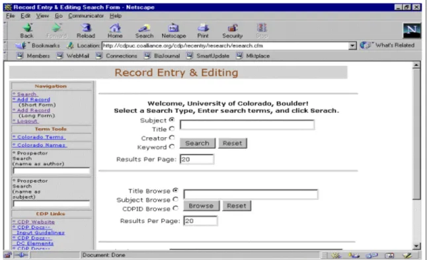429x260 pixels.
Task: Click the vertical scrollbar thumb
Action: pos(416,134)
